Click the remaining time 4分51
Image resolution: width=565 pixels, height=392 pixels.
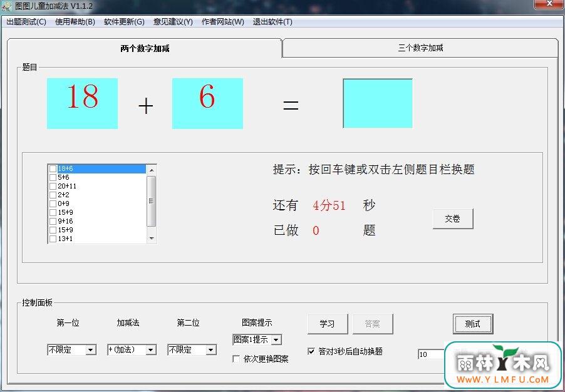(329, 206)
